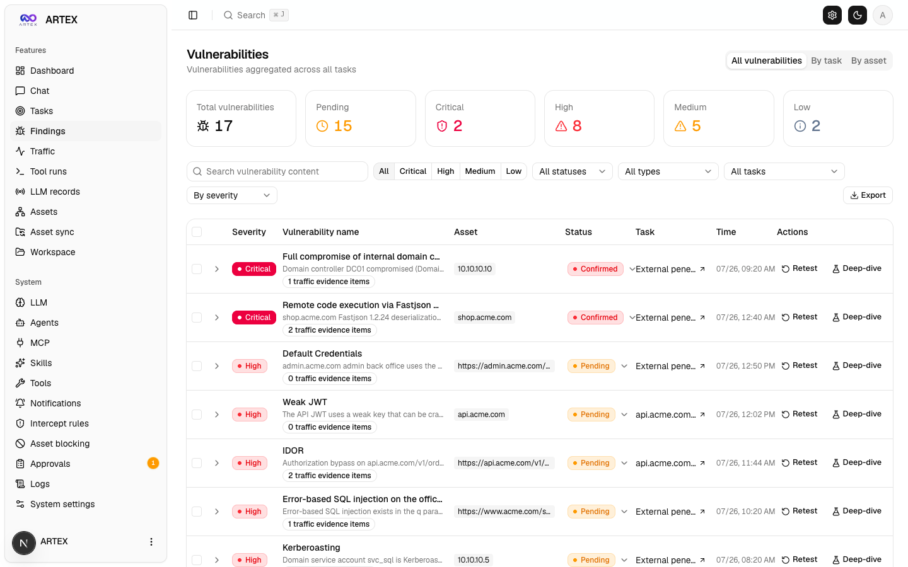Click the '1 traffic evidence items' badge for SQL injection
The image size is (908, 567).
329,524
